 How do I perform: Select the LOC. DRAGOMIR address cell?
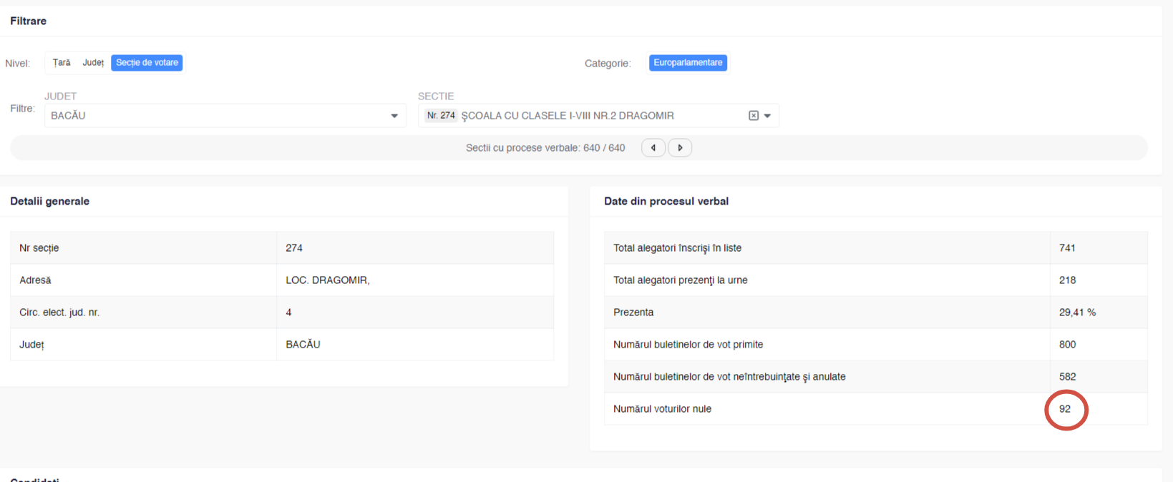point(328,280)
